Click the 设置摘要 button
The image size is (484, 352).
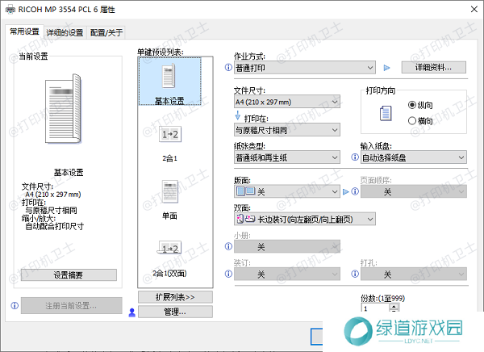click(69, 274)
